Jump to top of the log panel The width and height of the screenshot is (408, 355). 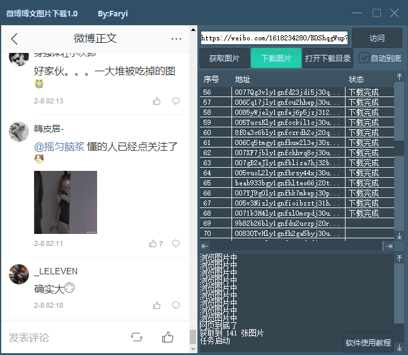[x=399, y=258]
